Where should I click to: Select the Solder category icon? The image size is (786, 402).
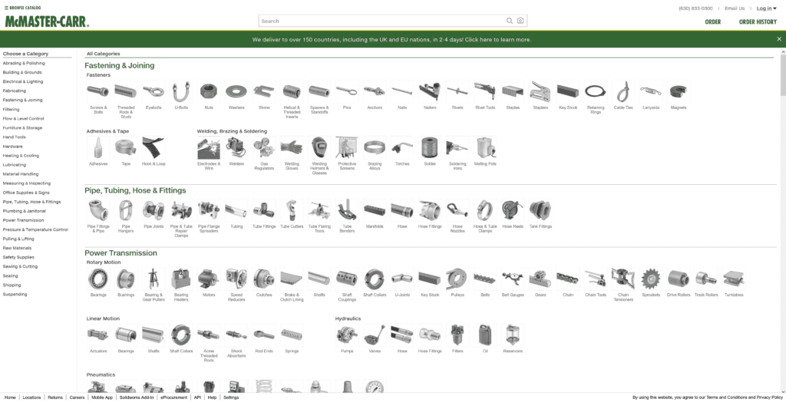tap(430, 148)
